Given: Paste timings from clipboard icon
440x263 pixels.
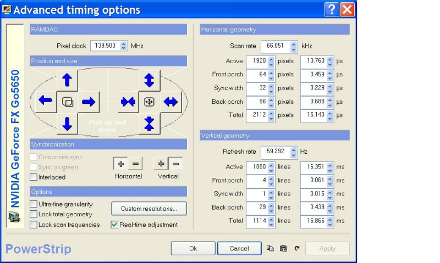Looking at the screenshot, I should point(283,248).
